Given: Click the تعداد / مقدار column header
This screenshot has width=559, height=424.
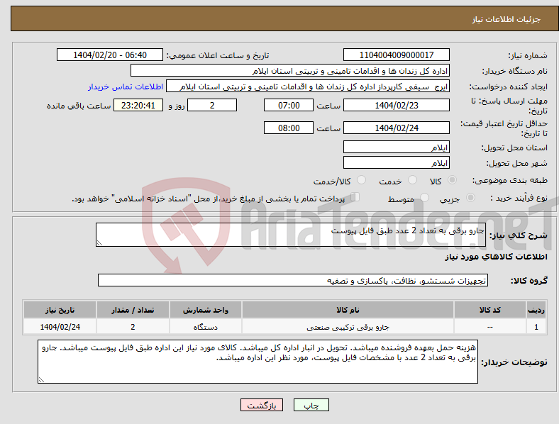Looking at the screenshot, I should pyautogui.click(x=133, y=310).
